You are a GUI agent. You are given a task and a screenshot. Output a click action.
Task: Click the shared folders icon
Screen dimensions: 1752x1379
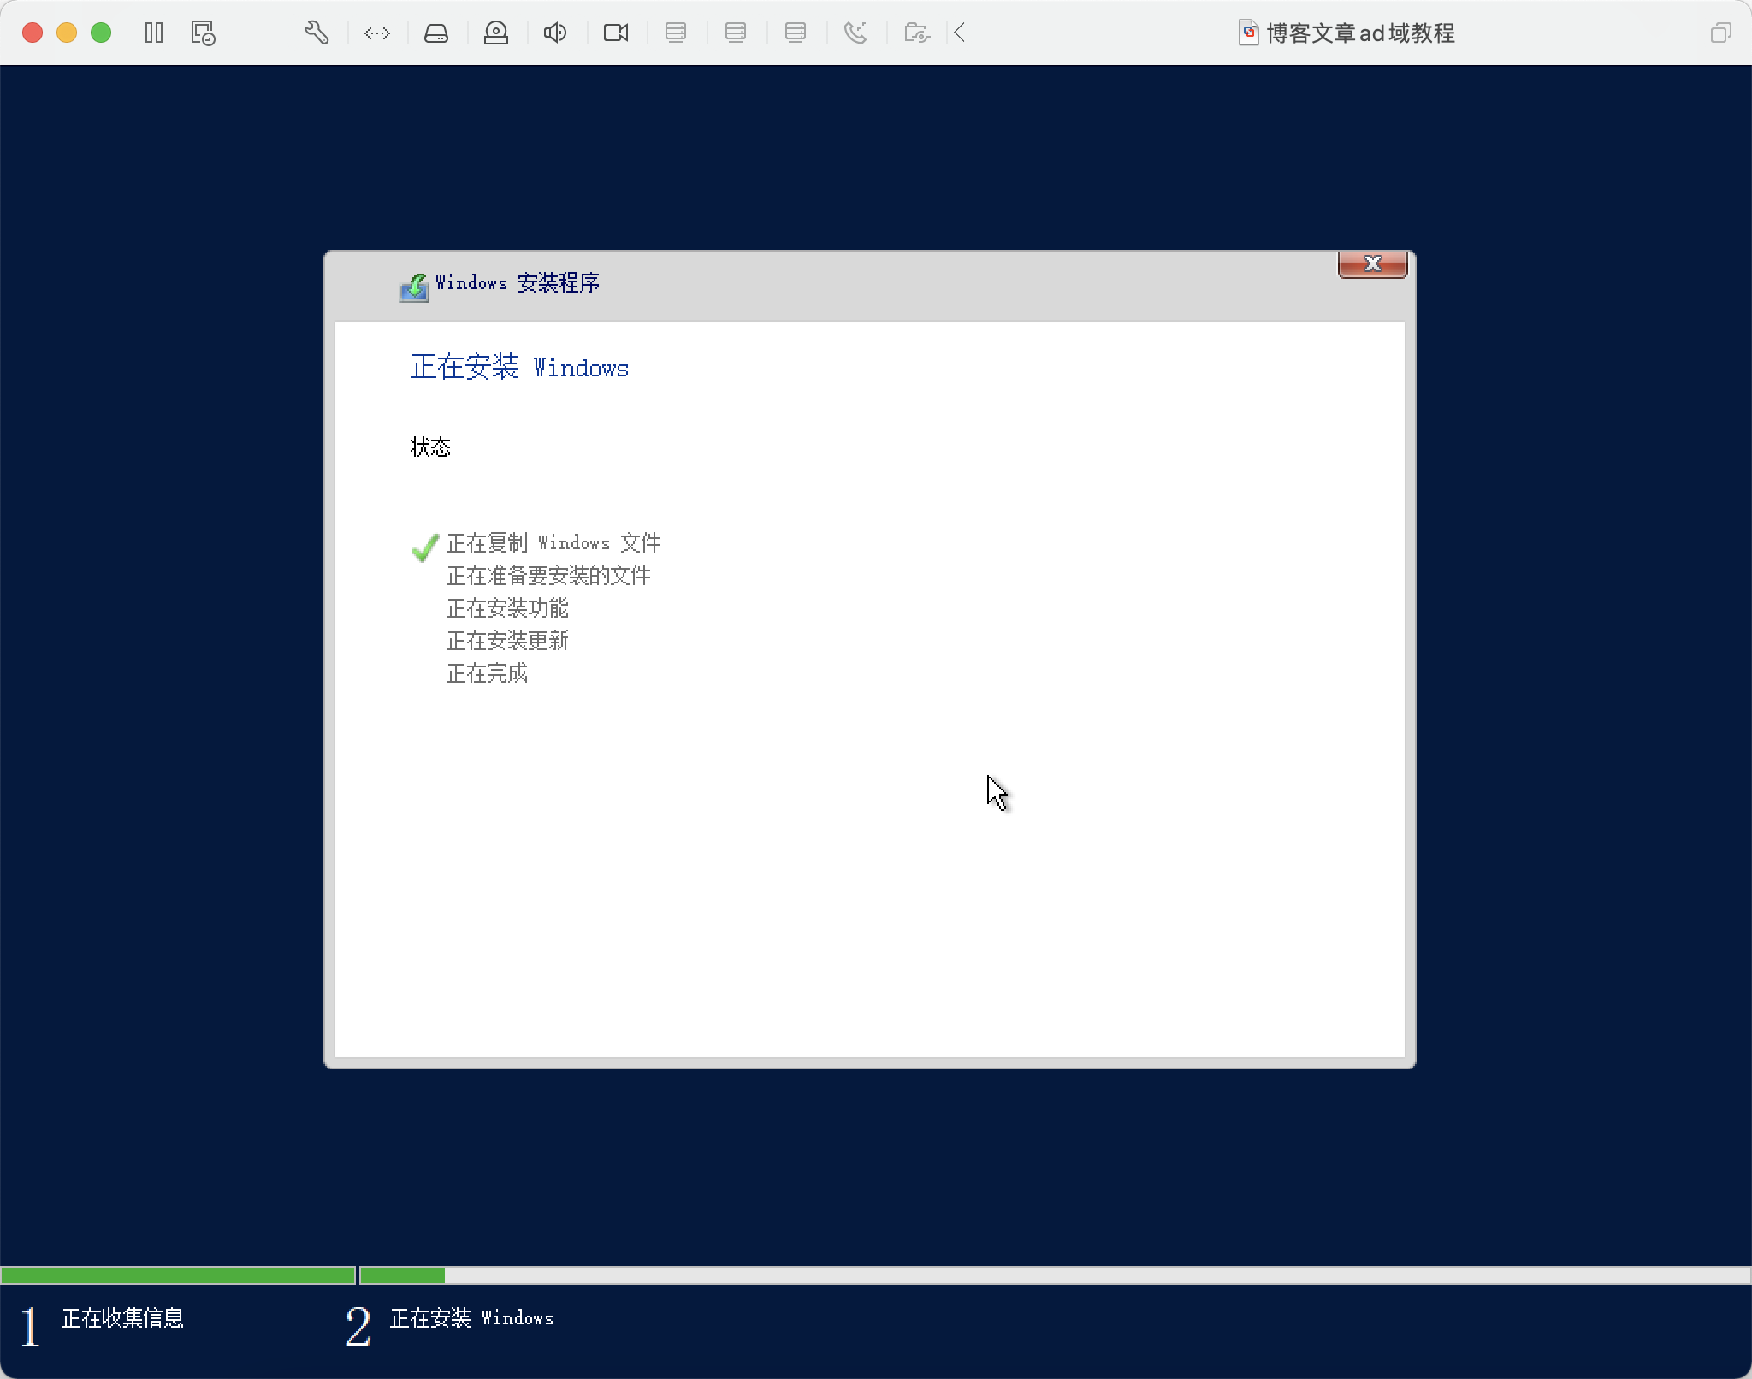[916, 33]
